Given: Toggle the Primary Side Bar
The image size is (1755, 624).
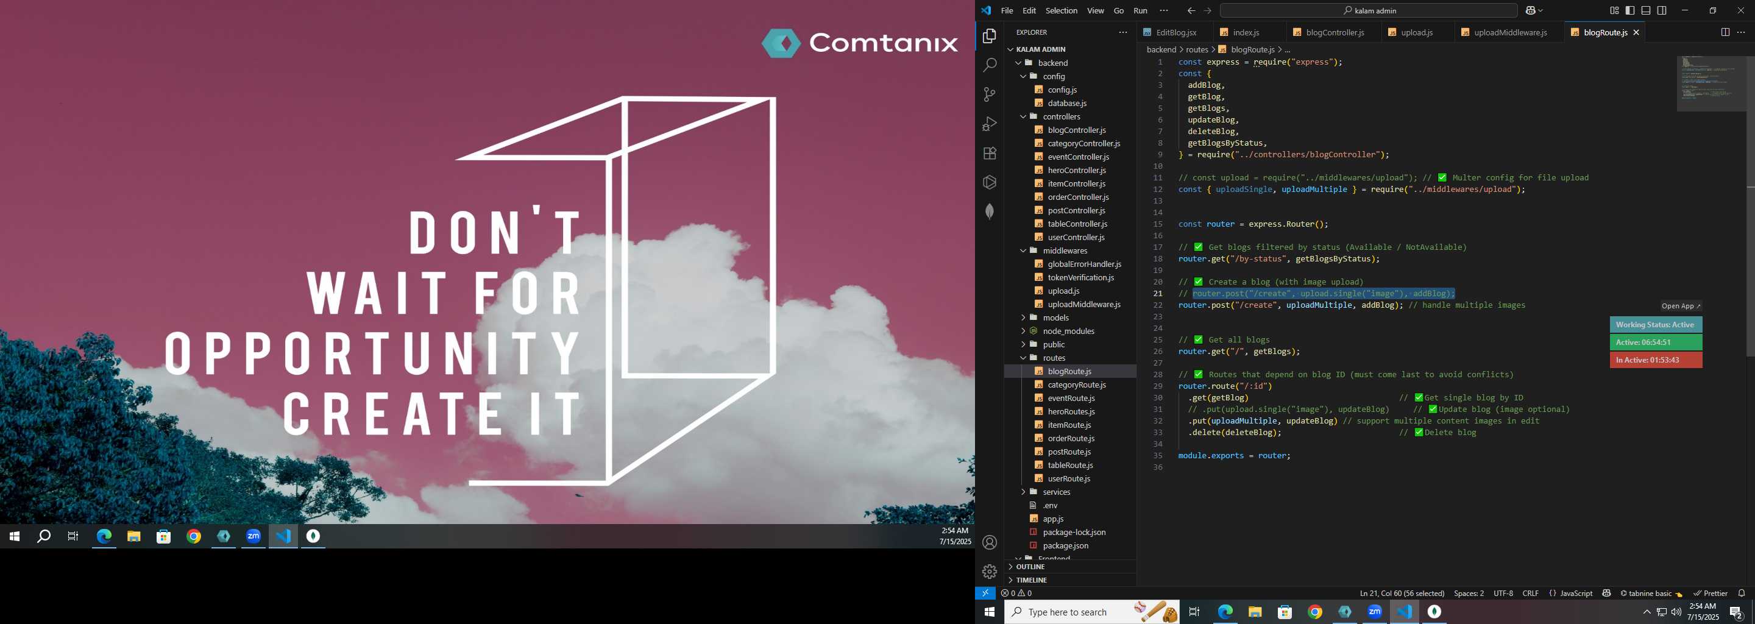Looking at the screenshot, I should pyautogui.click(x=1629, y=10).
